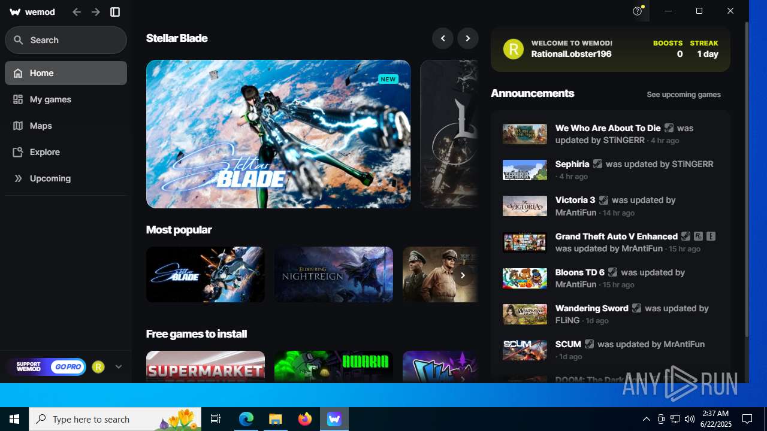This screenshot has width=767, height=431.
Task: Open We Who Are About To Die announcement
Action: 611,134
